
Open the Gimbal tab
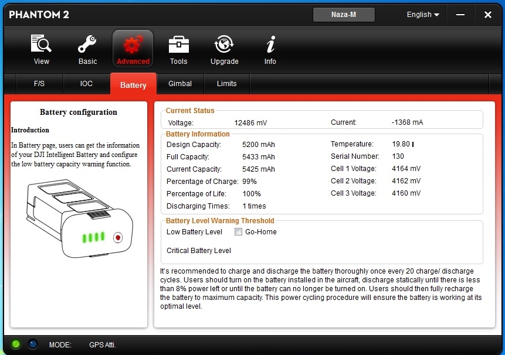(x=180, y=84)
